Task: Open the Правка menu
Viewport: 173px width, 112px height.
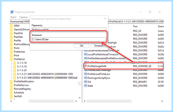Action: coord(23,17)
